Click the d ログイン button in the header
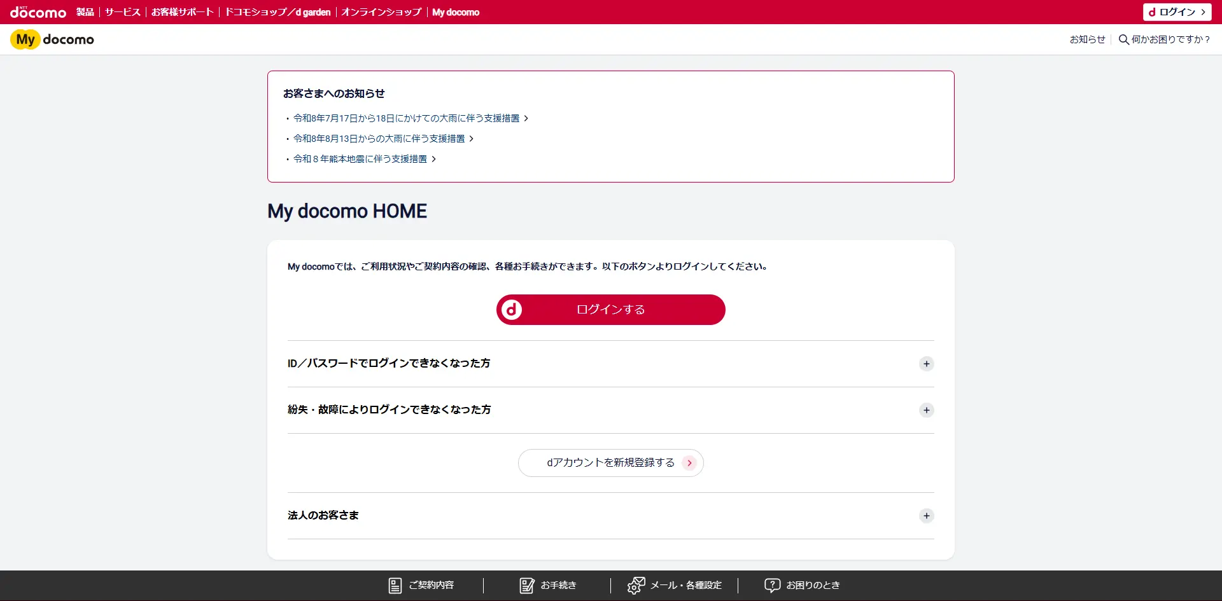1222x601 pixels. coord(1177,12)
